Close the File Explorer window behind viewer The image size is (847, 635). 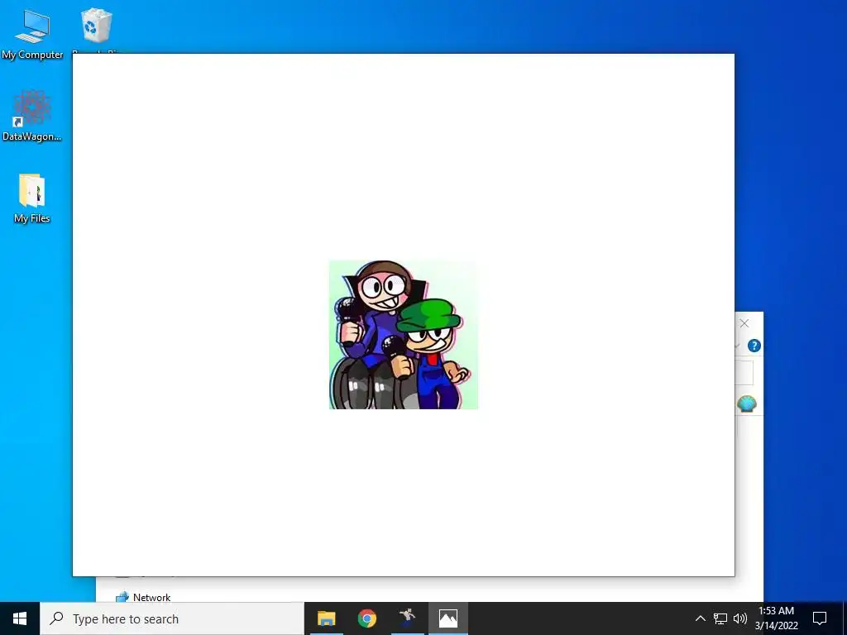click(x=744, y=323)
